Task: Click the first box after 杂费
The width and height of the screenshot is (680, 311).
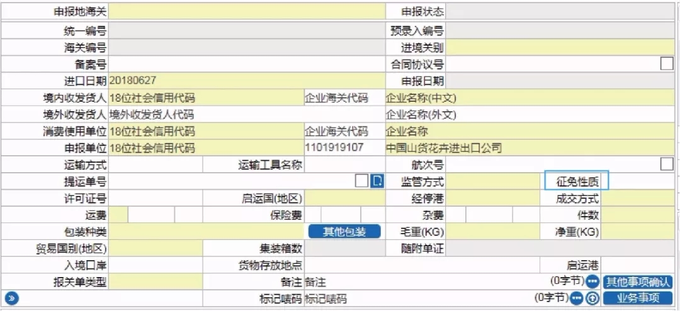Action: point(455,214)
